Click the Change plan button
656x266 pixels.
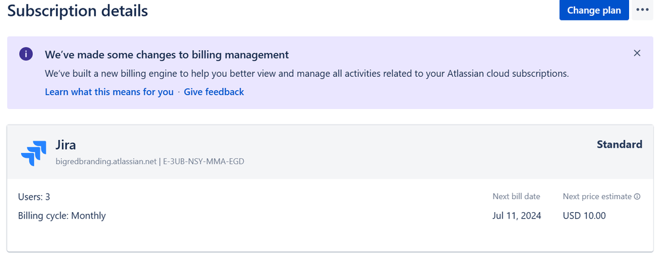click(594, 11)
